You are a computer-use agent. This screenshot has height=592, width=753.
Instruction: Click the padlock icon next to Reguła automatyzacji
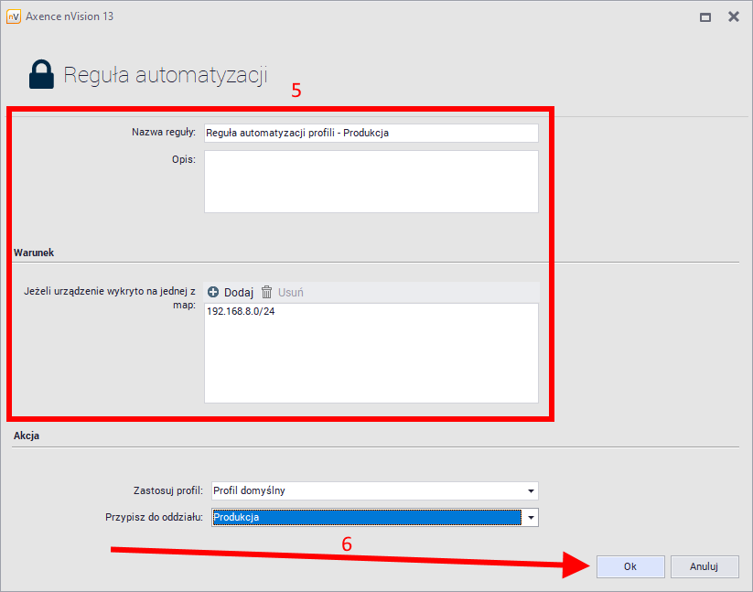(40, 74)
